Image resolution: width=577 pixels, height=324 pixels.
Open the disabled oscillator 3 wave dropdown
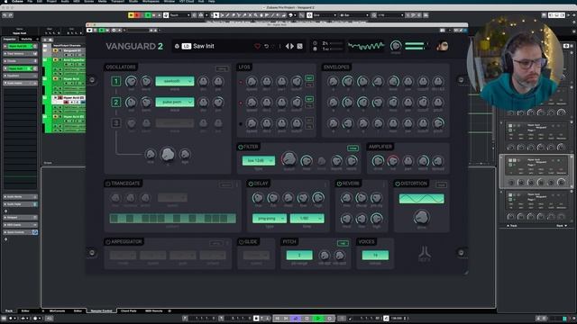174,123
